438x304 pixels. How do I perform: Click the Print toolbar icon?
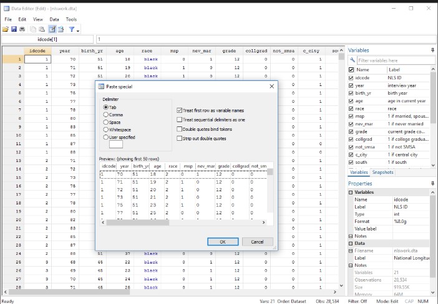pyautogui.click(x=22, y=29)
